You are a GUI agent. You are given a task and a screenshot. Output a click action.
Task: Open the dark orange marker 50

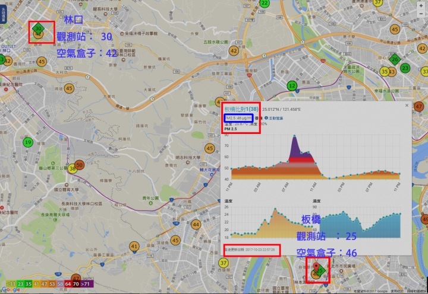80,165
